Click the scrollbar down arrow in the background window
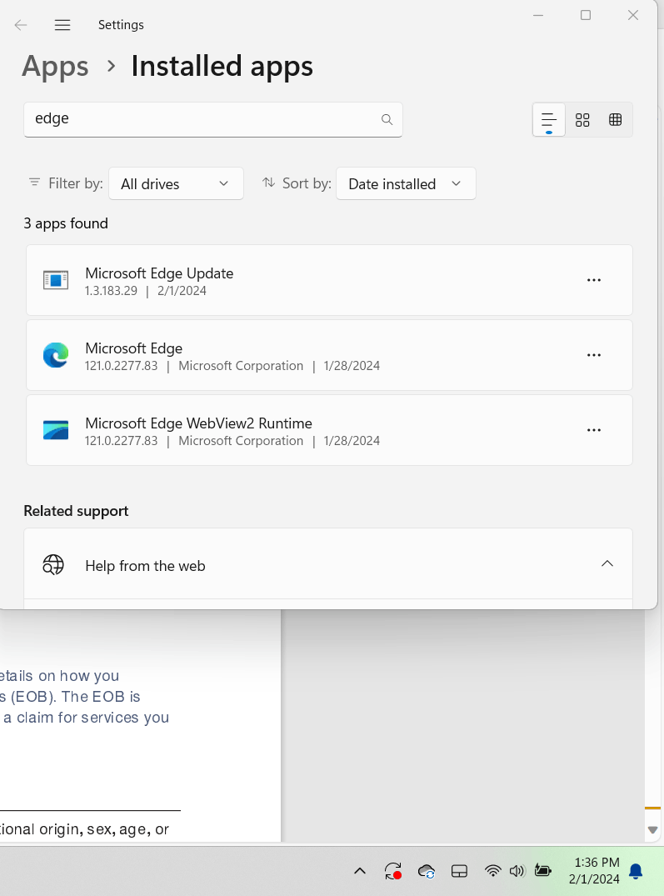The image size is (664, 896). coord(653,829)
